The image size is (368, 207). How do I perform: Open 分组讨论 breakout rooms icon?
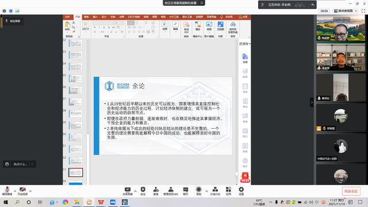pyautogui.click(x=215, y=191)
